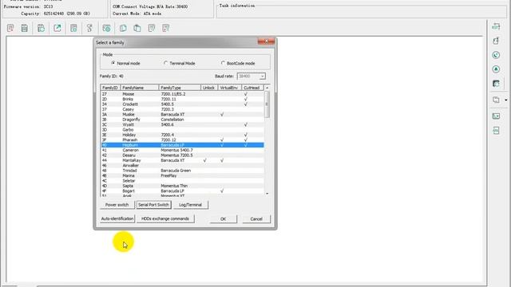Select the Desaru Momentus 7200.5 row
The width and height of the screenshot is (511, 287).
pos(182,155)
